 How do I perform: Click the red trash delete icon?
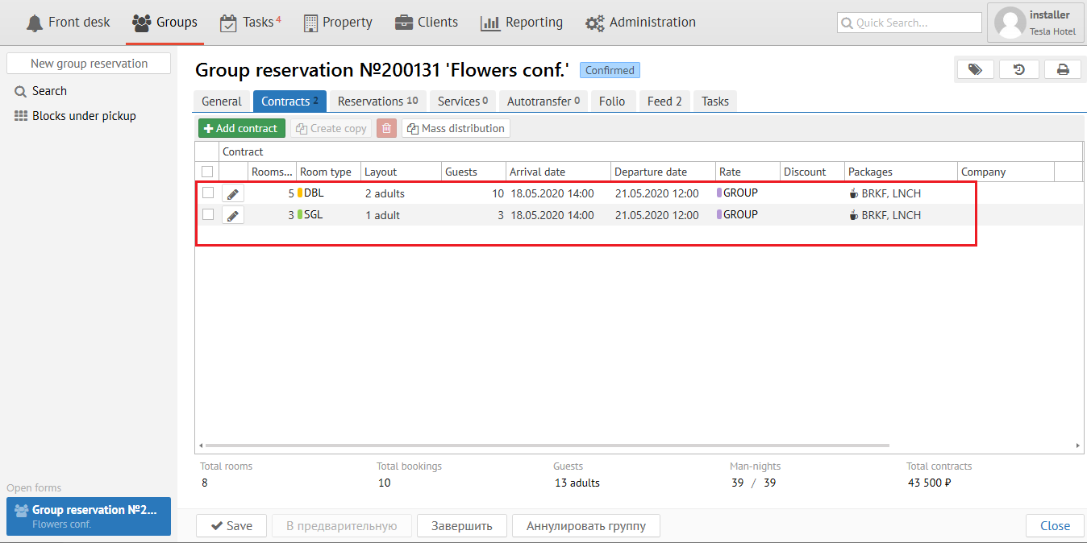tap(386, 128)
